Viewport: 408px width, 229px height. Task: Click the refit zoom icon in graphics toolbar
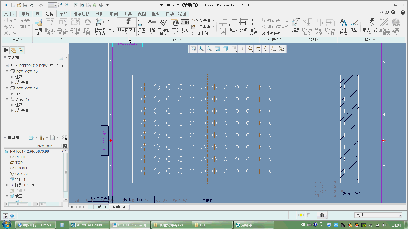[194, 49]
